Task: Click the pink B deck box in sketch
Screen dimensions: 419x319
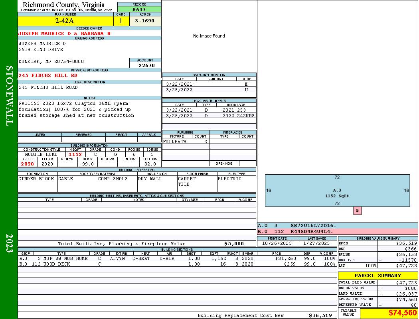Action: click(x=357, y=211)
